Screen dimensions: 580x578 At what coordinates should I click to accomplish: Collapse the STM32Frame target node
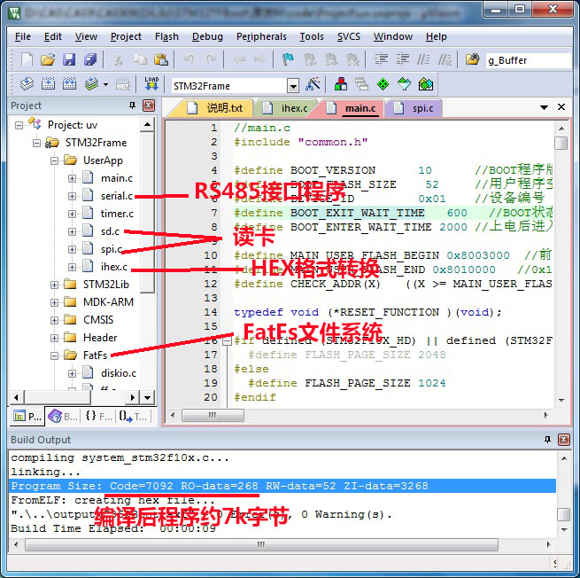[x=36, y=143]
